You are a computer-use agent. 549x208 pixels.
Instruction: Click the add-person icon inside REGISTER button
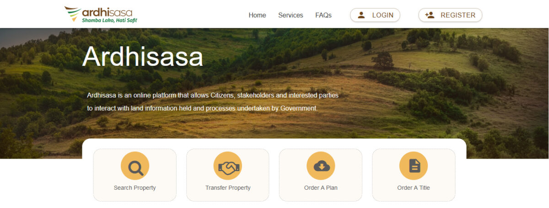(430, 15)
